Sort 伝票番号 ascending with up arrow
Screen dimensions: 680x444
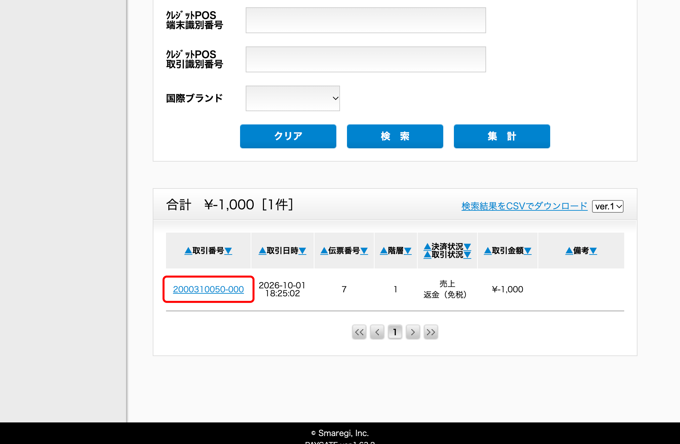point(324,251)
